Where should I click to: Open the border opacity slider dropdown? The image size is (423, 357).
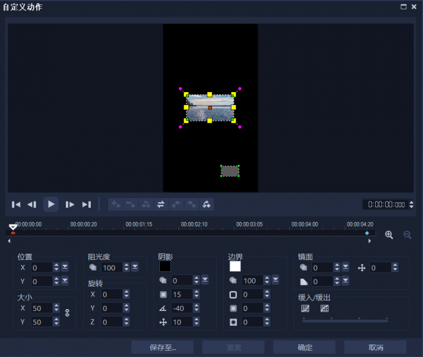[x=276, y=281]
